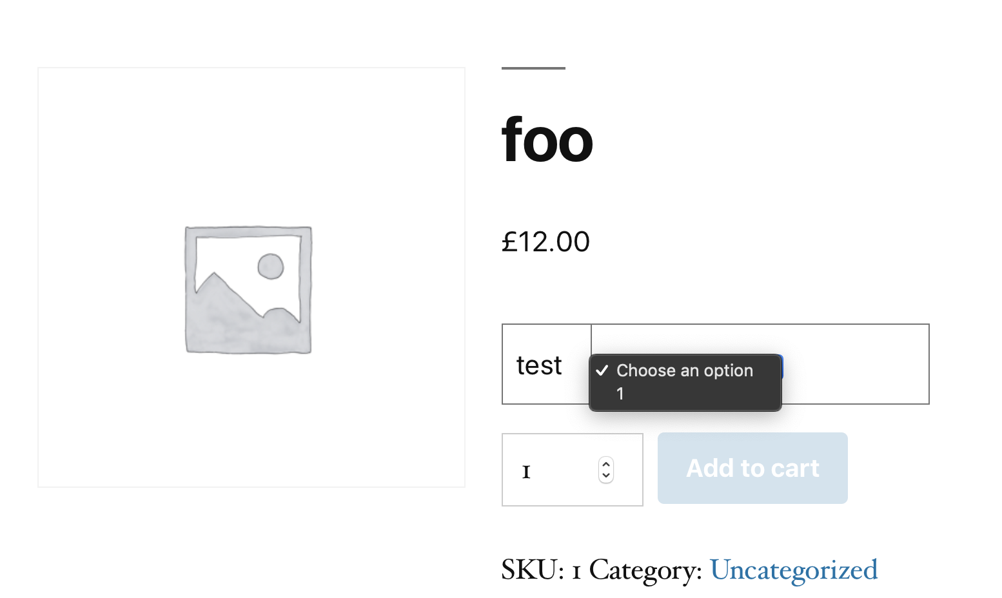Click the checkmark next to Choose an option
1002x598 pixels.
[x=602, y=371]
